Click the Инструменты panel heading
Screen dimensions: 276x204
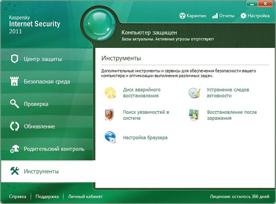(x=121, y=58)
